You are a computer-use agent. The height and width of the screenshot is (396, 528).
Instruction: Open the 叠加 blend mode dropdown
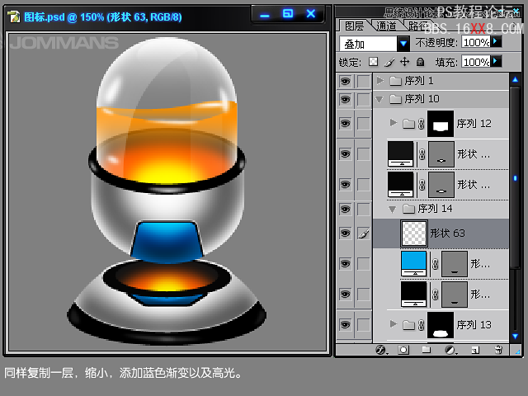pyautogui.click(x=403, y=43)
